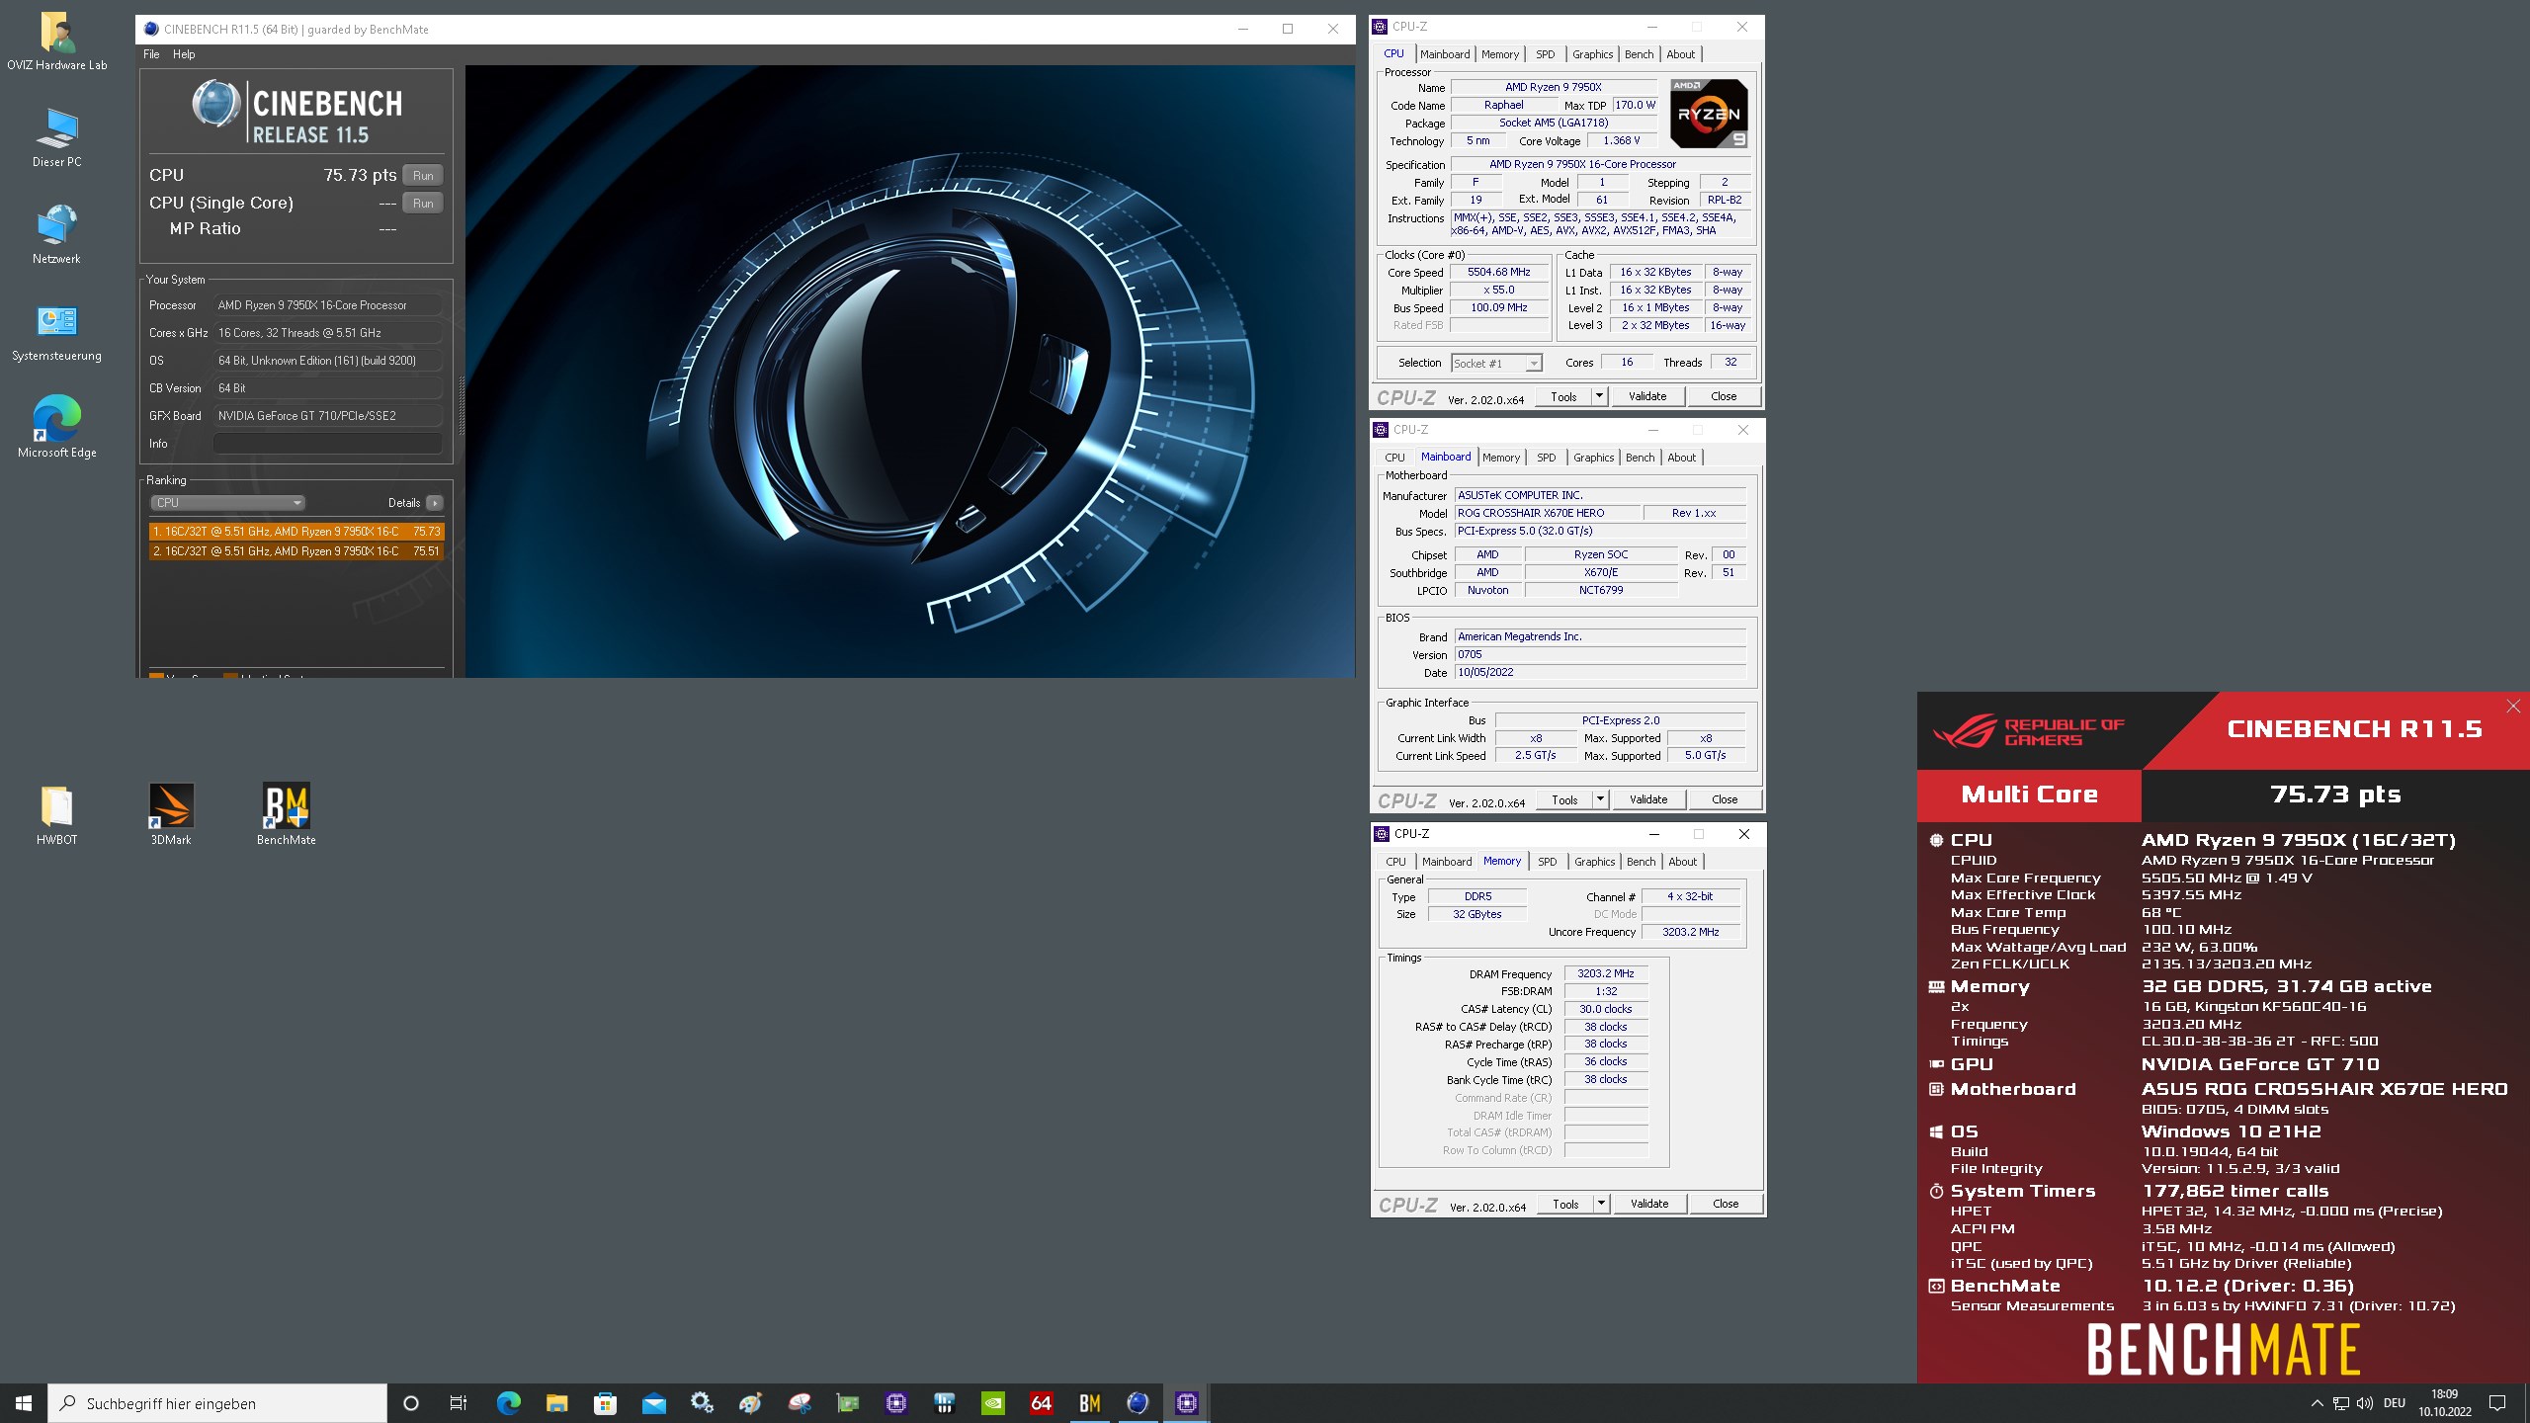The height and width of the screenshot is (1423, 2530).
Task: Click Ryzen 9 logo in CPU-Z
Action: tap(1709, 114)
